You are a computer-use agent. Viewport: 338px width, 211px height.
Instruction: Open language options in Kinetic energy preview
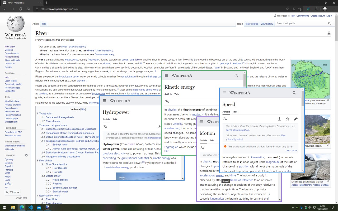tap(167, 102)
